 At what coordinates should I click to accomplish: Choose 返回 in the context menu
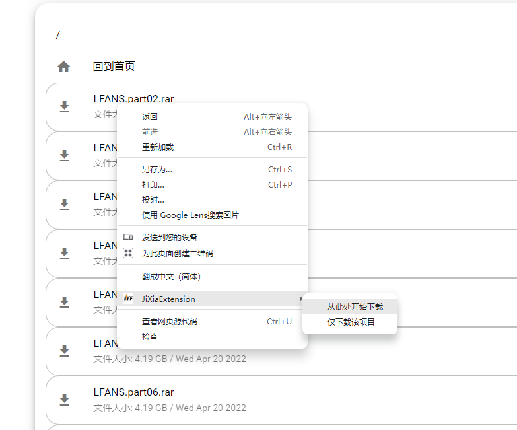(x=213, y=117)
